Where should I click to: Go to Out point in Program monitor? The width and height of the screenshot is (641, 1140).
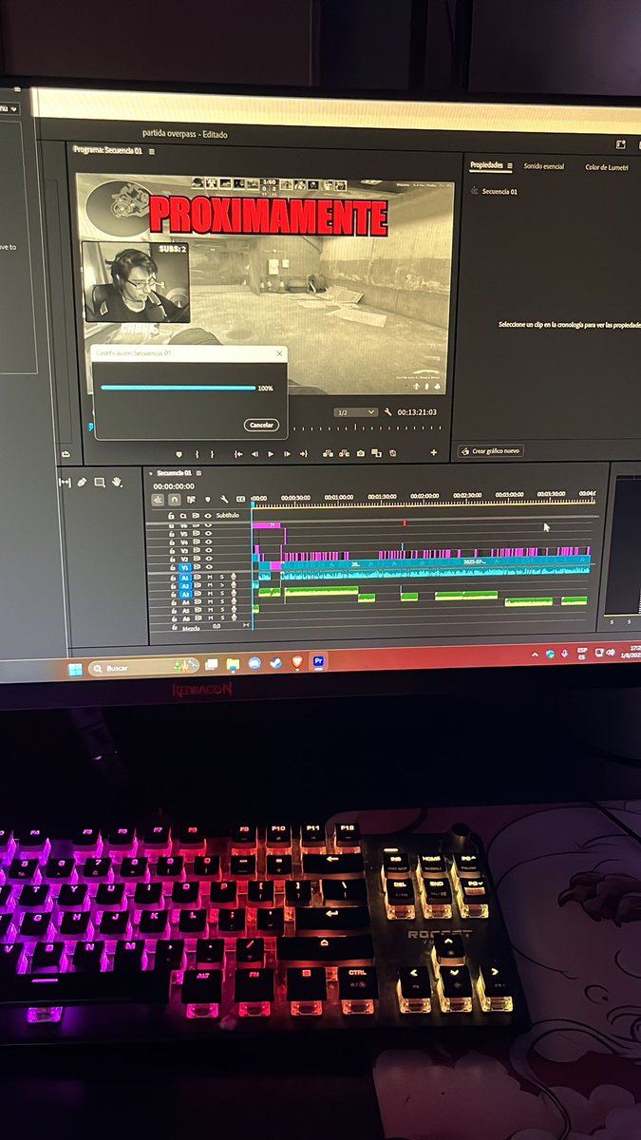click(304, 454)
